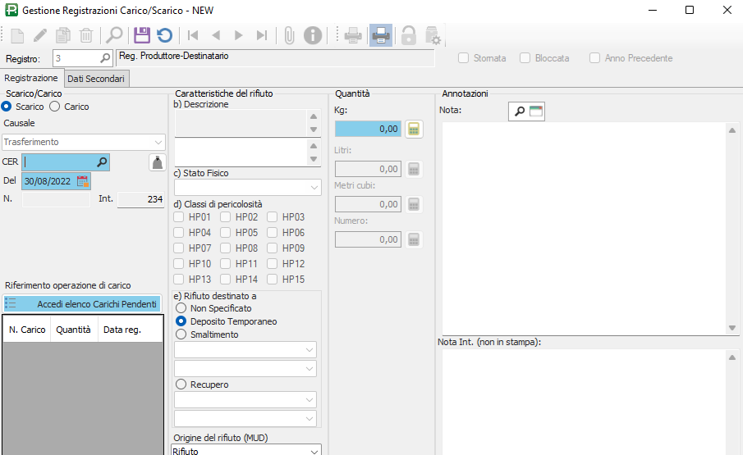The height and width of the screenshot is (455, 743).
Task: Select the Registrazione tab
Action: [31, 78]
